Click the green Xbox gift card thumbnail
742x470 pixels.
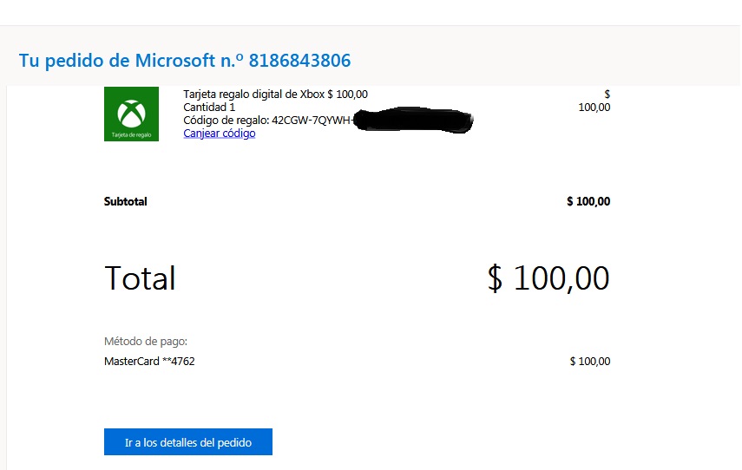[131, 114]
